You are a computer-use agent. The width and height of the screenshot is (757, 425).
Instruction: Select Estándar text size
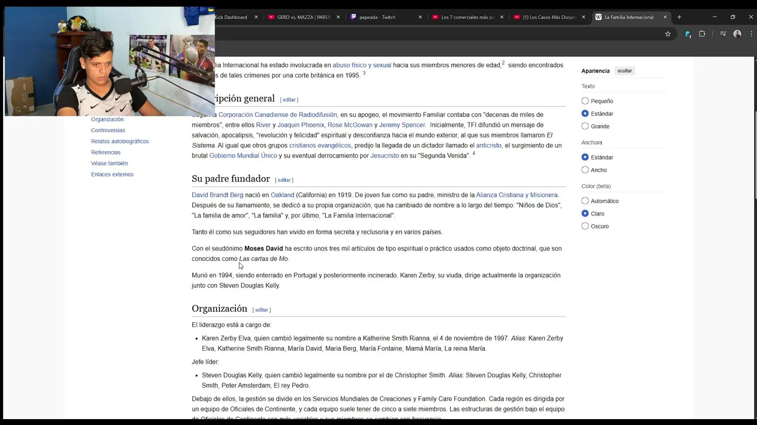pos(585,113)
